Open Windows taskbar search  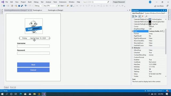coord(7,94)
